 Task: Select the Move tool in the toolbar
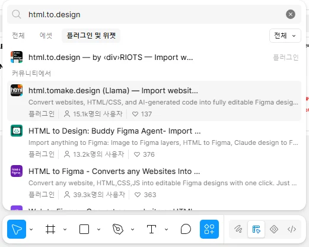tap(17, 229)
